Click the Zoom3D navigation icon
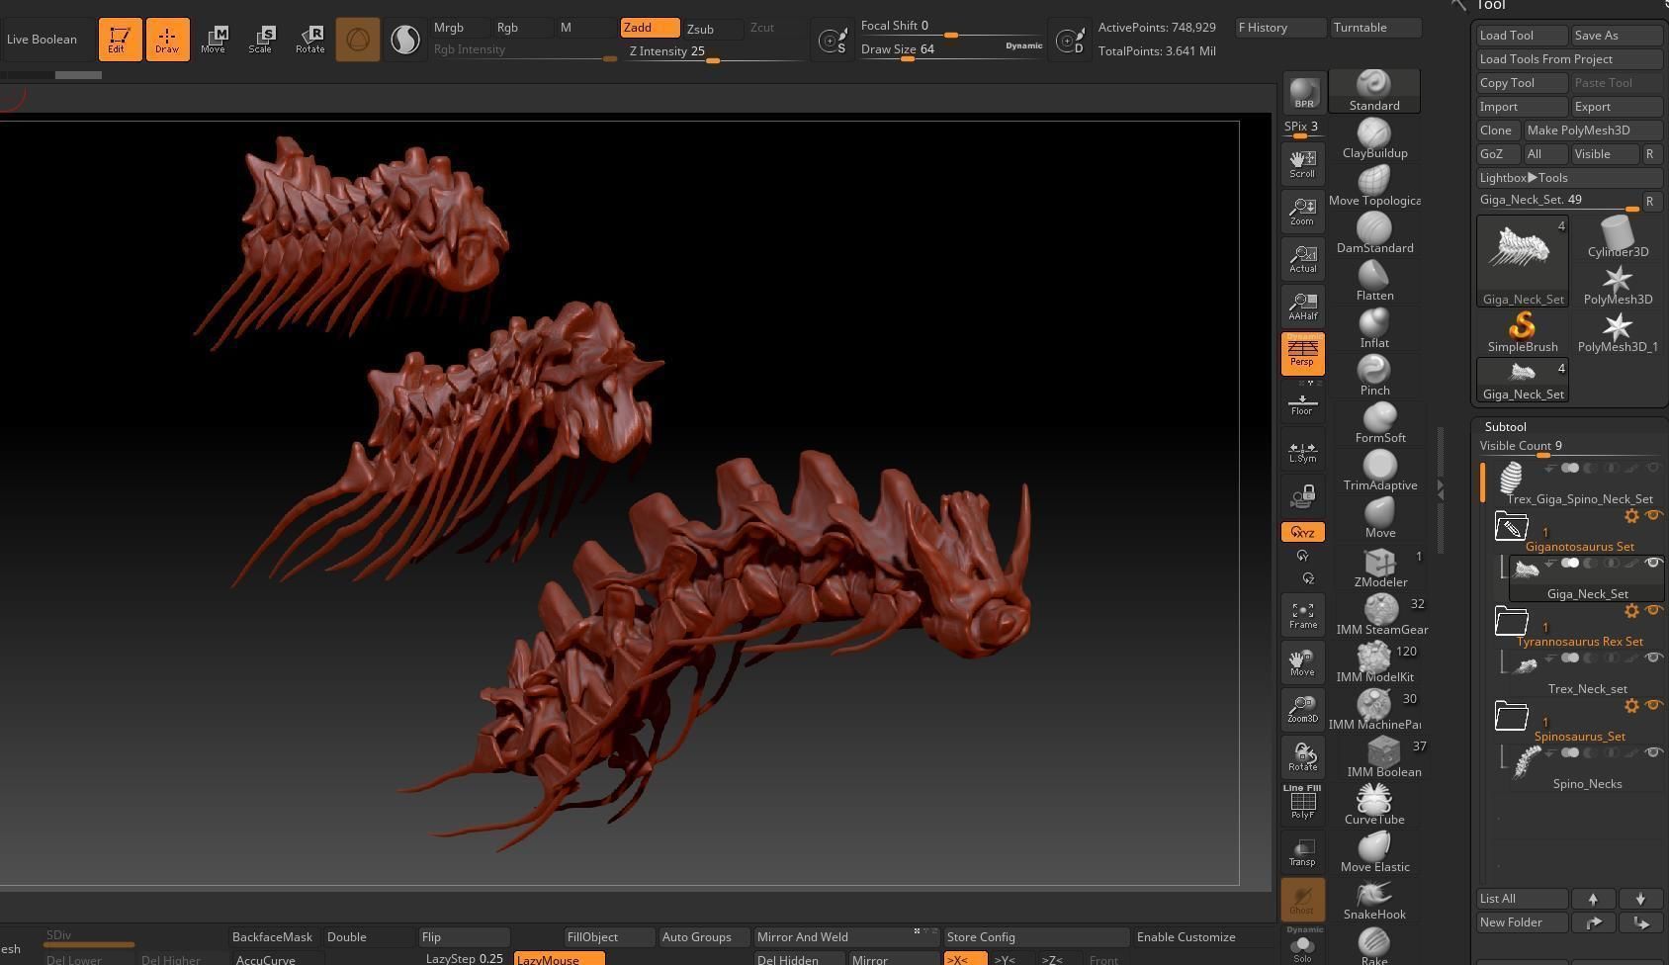 tap(1302, 710)
